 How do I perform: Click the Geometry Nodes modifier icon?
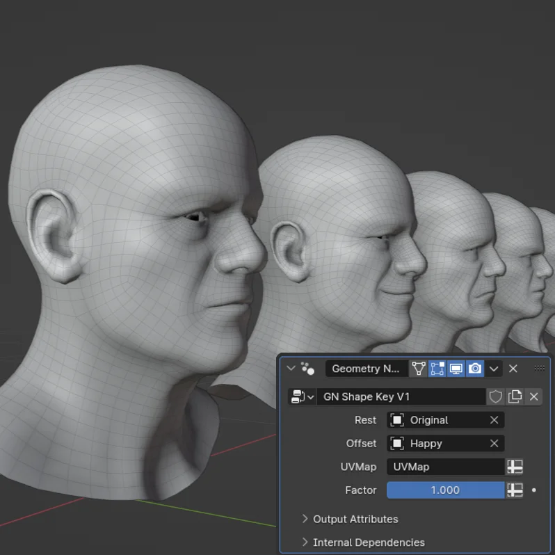(307, 369)
